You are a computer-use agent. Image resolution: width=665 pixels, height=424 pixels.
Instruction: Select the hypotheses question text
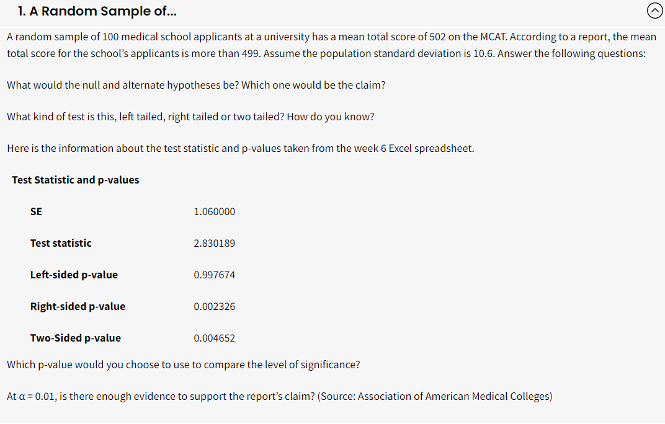(x=196, y=85)
